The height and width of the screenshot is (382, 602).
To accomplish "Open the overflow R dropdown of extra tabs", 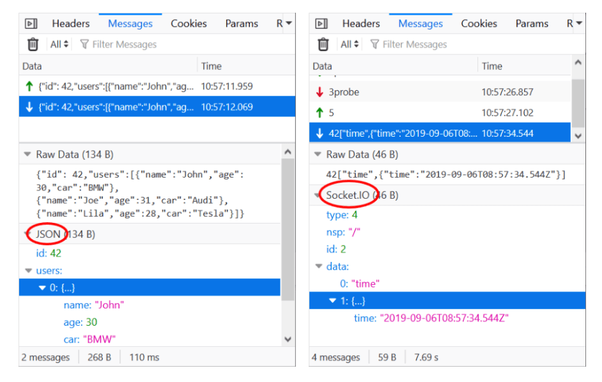I will (x=283, y=23).
